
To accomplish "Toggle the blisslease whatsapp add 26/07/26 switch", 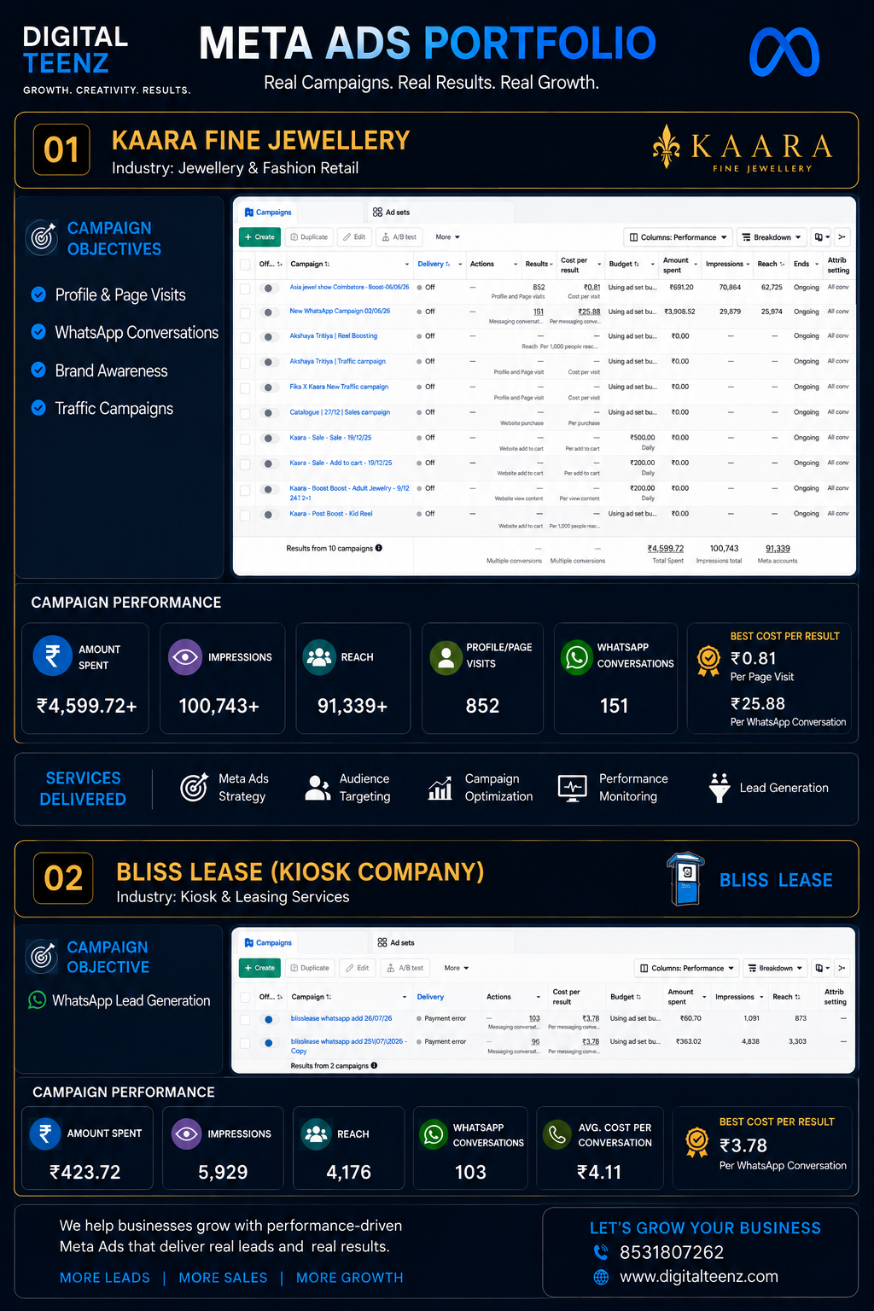I will 269,1019.
